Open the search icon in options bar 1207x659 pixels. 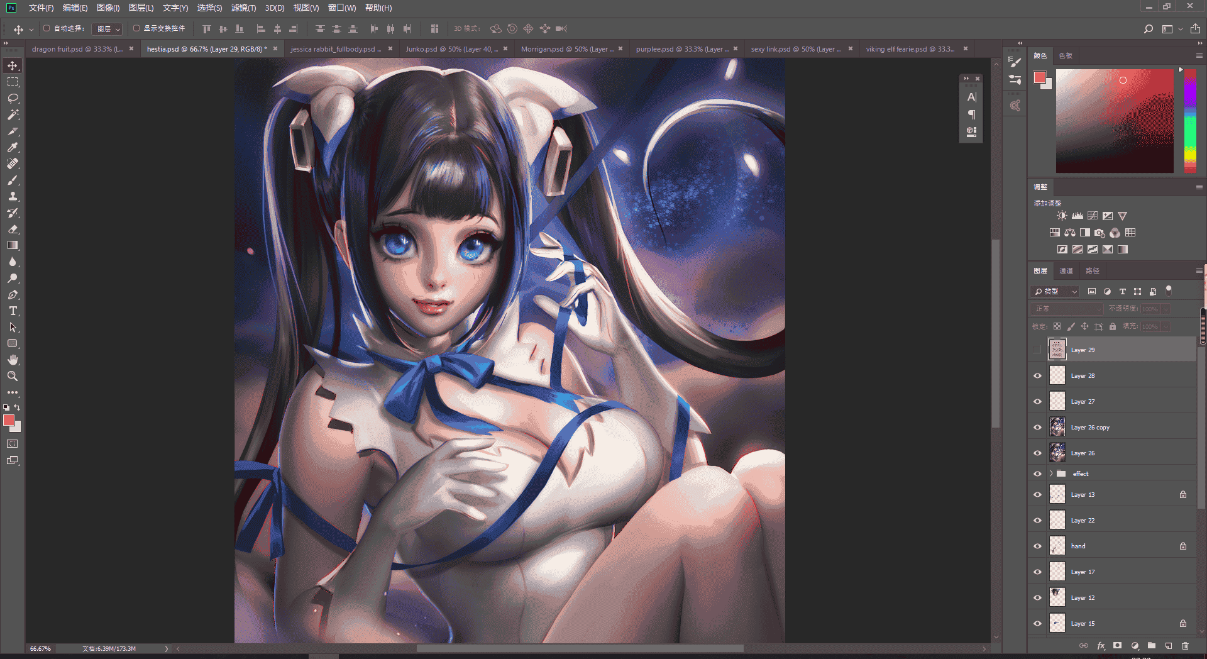(x=1148, y=29)
